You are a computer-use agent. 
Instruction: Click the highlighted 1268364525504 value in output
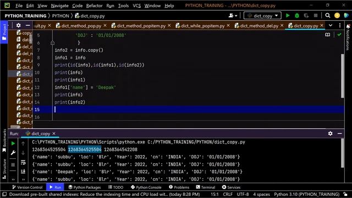pyautogui.click(x=85, y=150)
